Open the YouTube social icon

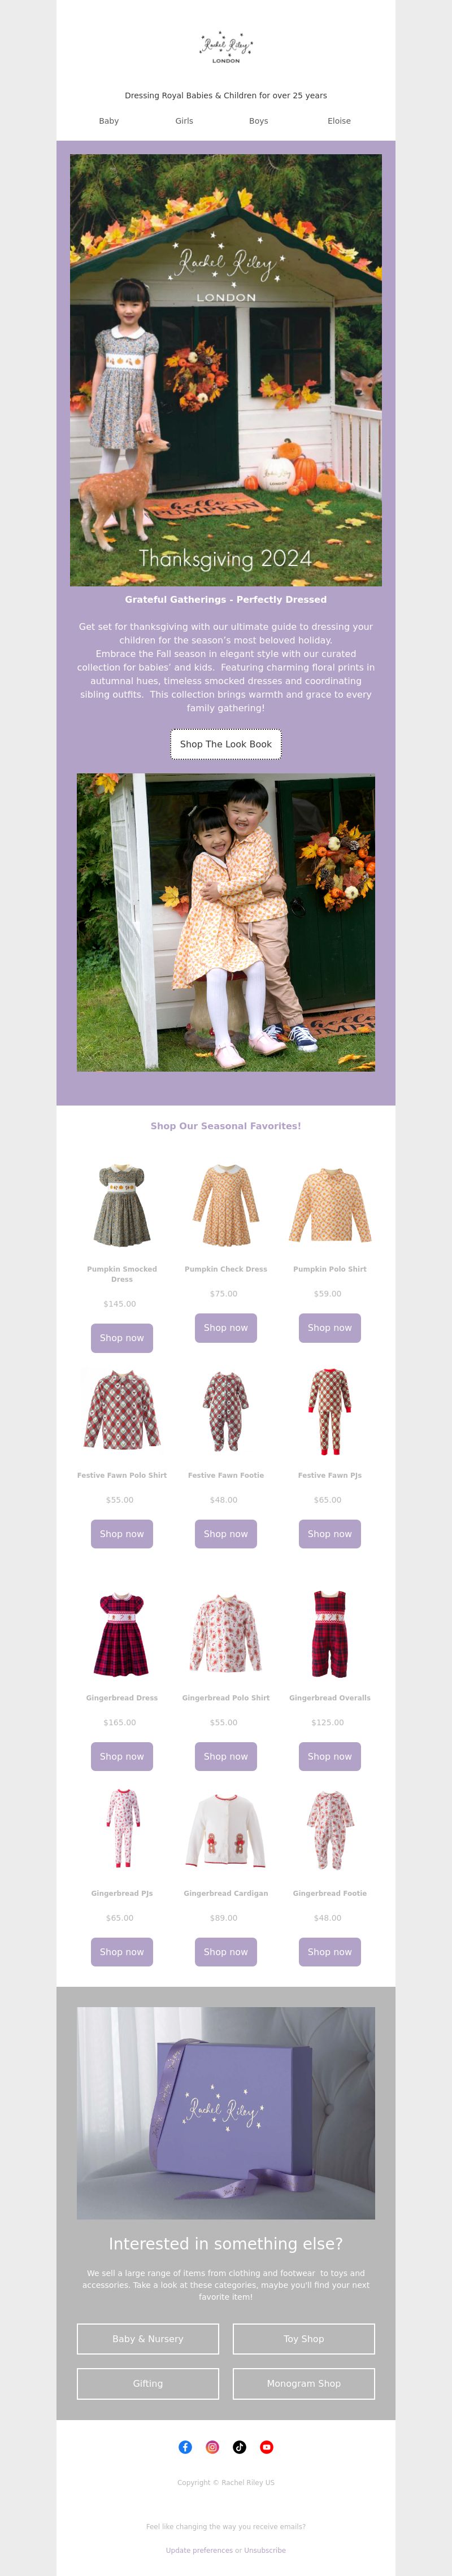[x=266, y=2447]
